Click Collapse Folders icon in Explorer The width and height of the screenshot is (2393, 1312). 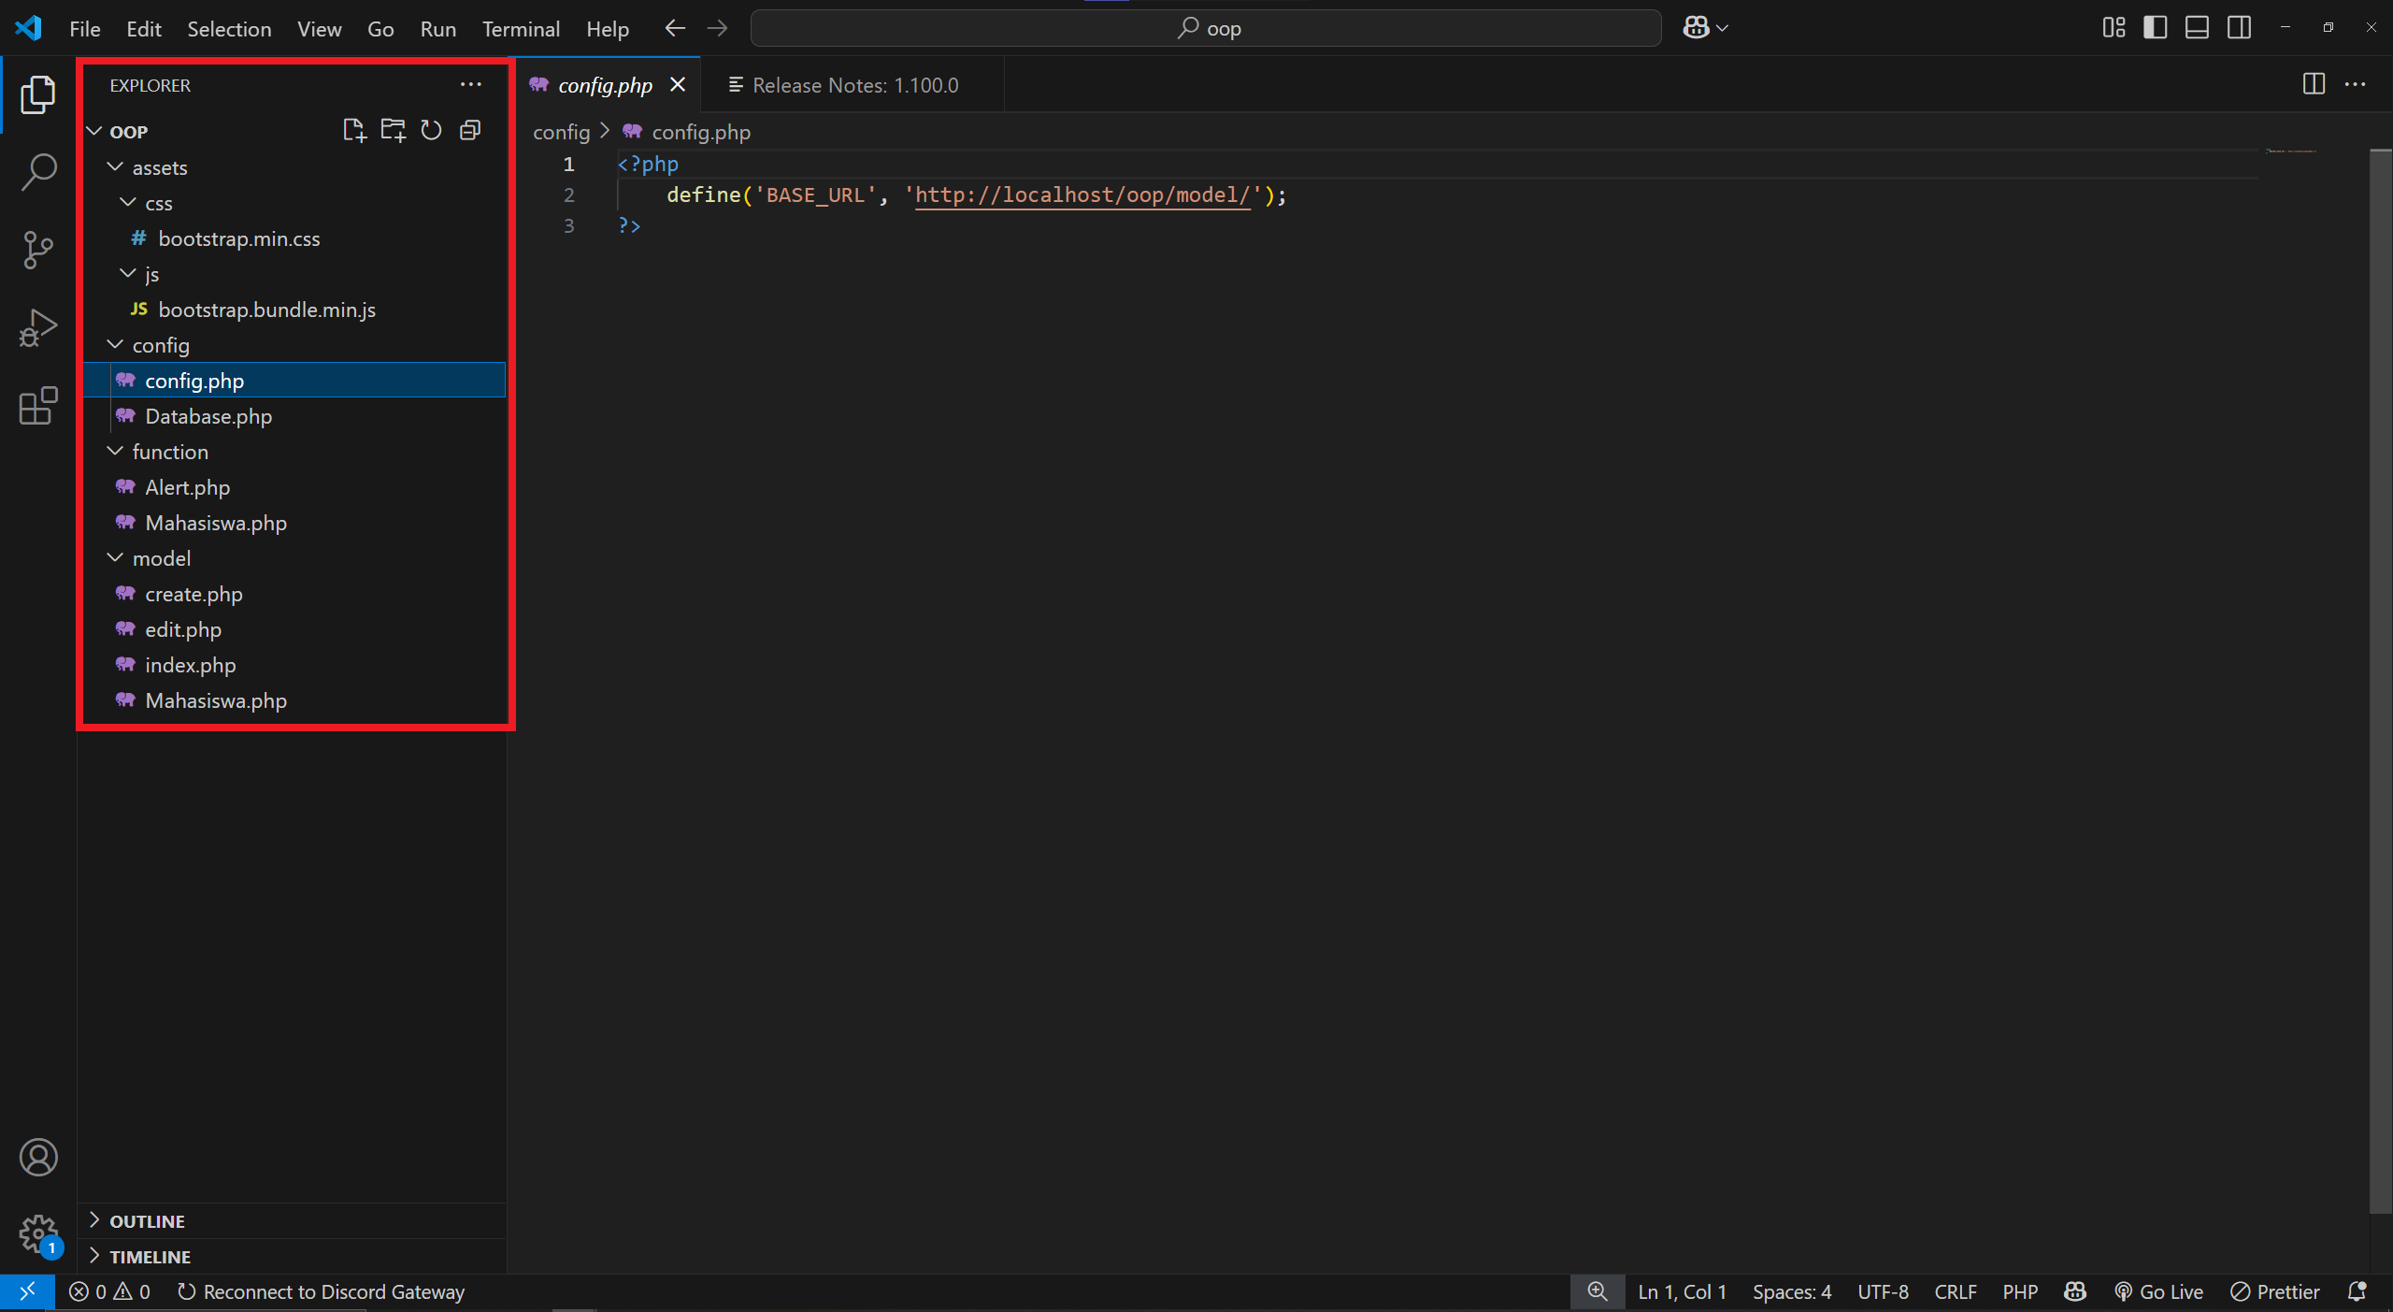click(470, 130)
